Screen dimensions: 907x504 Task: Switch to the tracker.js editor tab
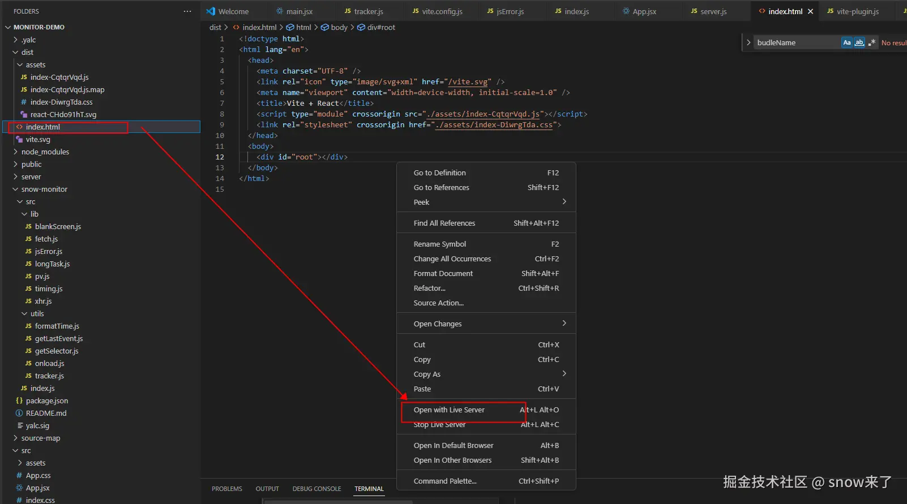pos(369,11)
